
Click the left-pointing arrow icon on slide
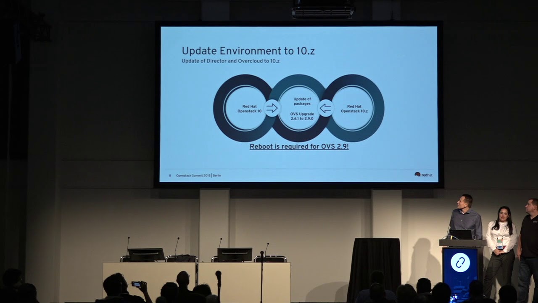click(x=325, y=108)
